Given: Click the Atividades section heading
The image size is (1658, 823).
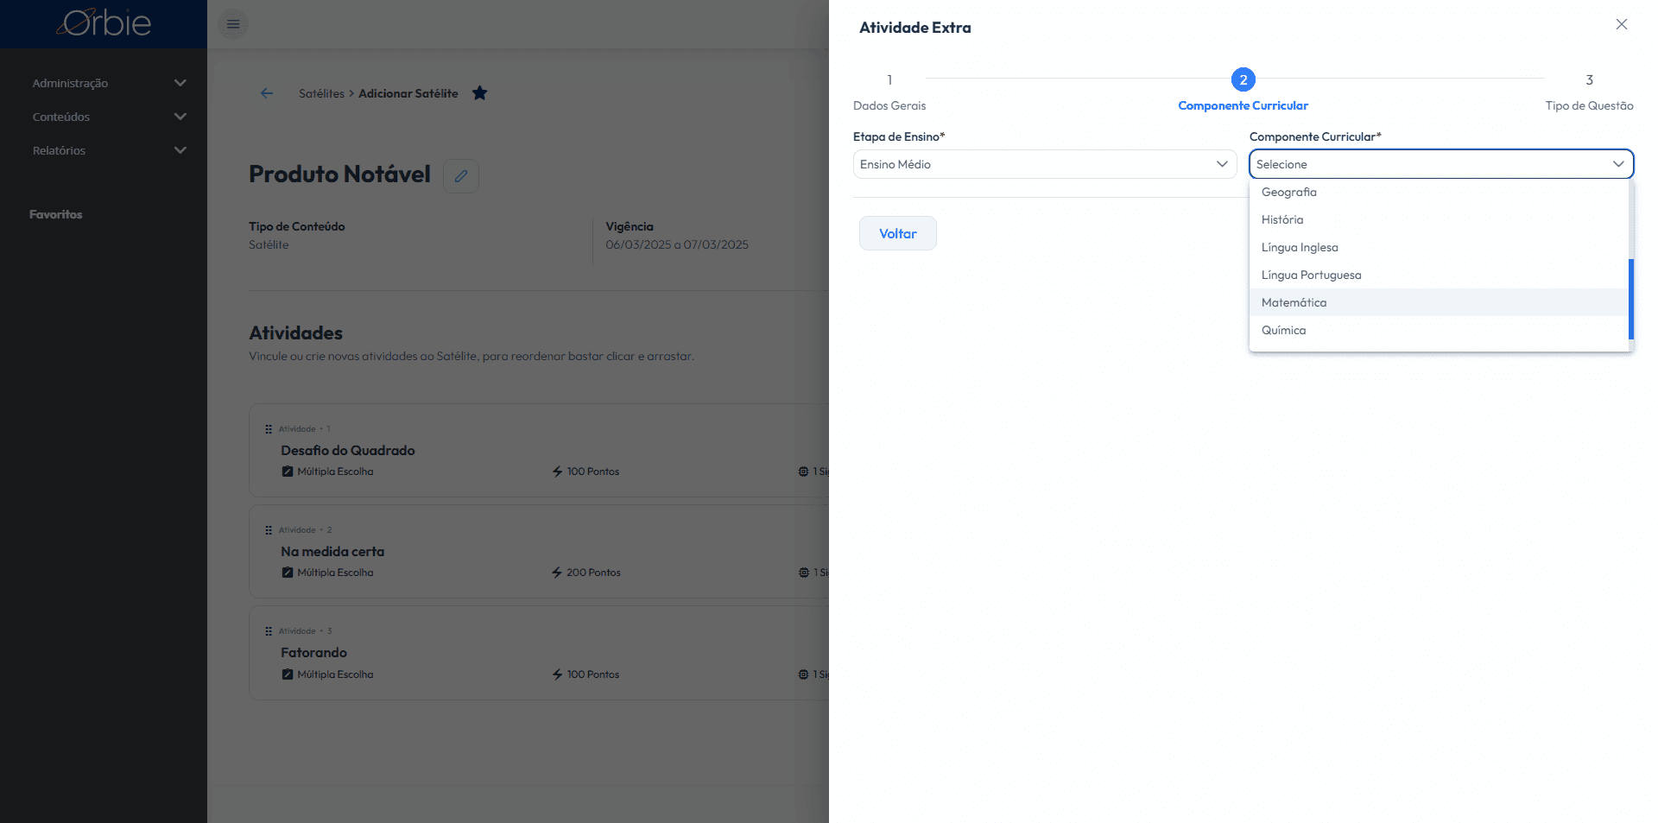Looking at the screenshot, I should tap(295, 332).
